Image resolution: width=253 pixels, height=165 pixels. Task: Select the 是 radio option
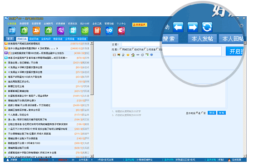197,113
